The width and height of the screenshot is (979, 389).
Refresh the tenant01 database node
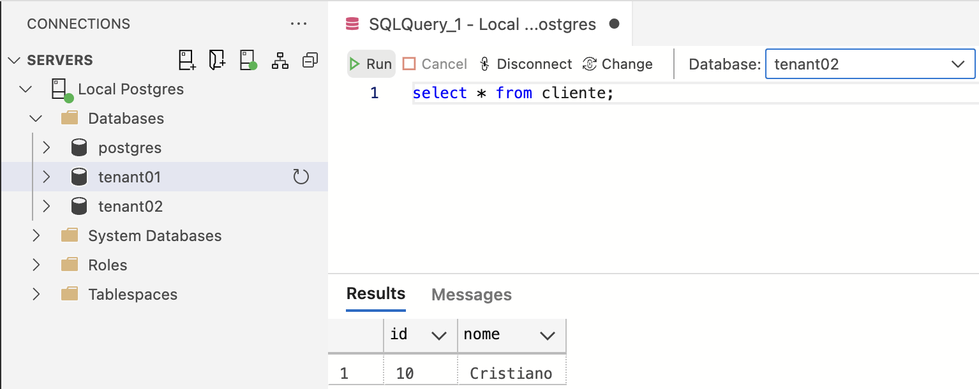coord(301,177)
